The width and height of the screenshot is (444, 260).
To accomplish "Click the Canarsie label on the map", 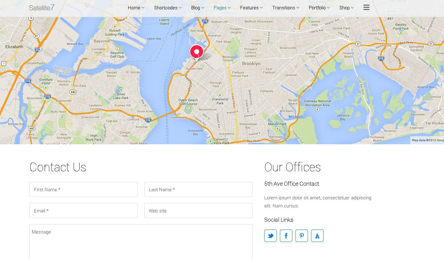I will pyautogui.click(x=290, y=75).
